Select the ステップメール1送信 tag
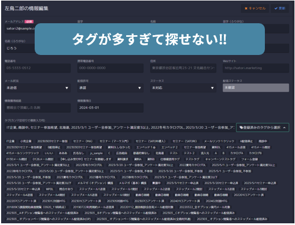Viewport: 295px width, 225px height. [92, 189]
